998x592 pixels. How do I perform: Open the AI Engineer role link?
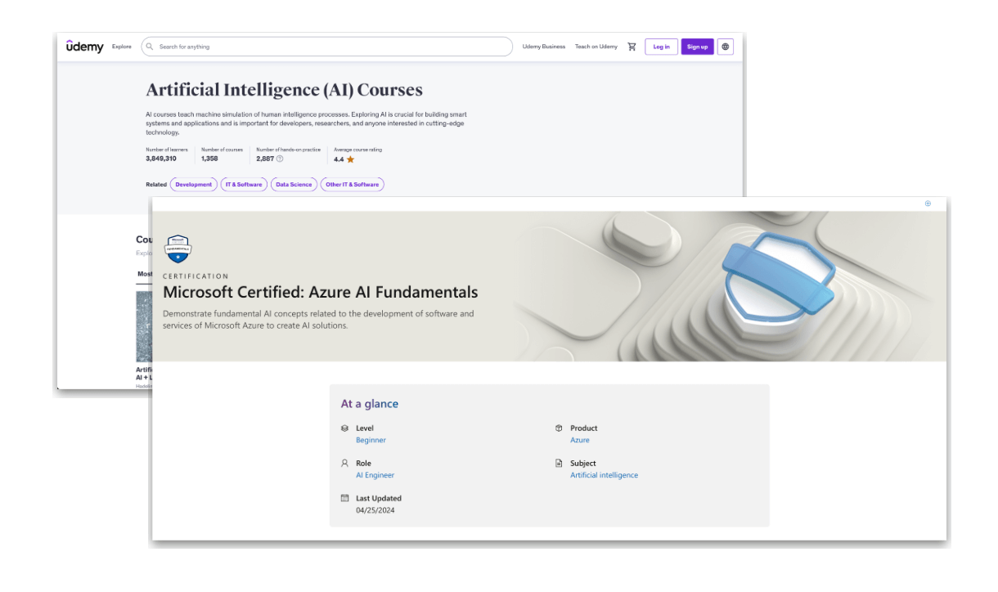pos(375,475)
